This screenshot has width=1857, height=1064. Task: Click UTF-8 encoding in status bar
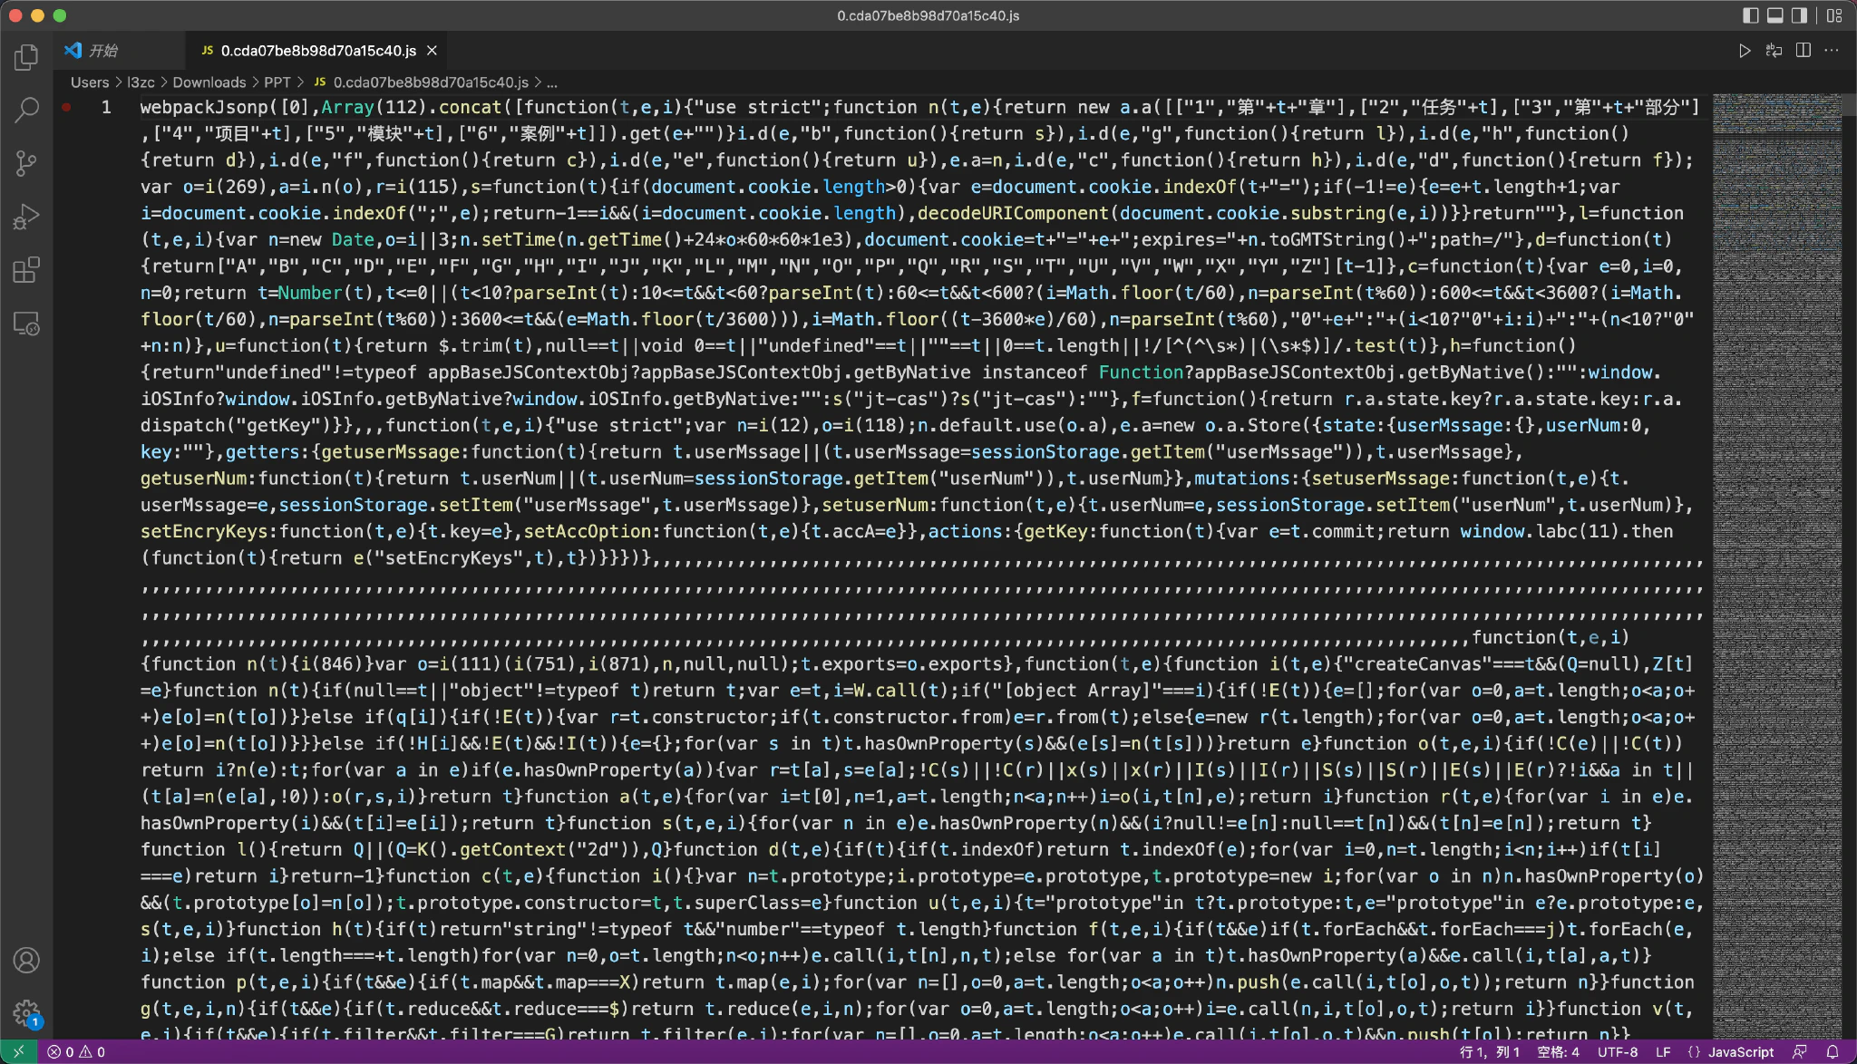point(1617,1052)
